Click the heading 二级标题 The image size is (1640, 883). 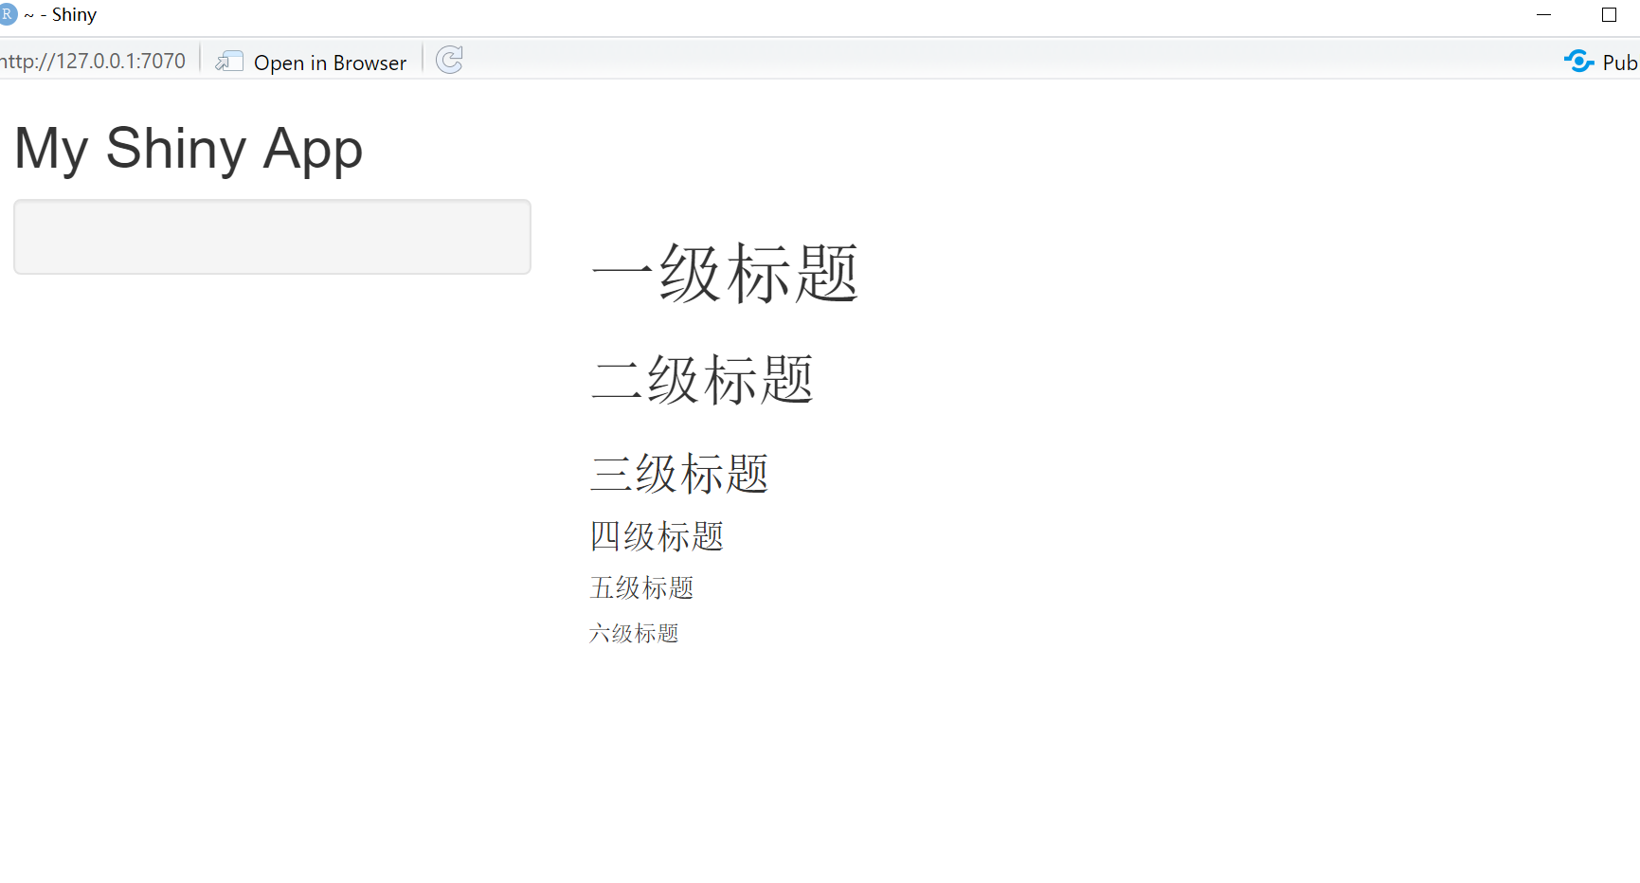pos(702,378)
